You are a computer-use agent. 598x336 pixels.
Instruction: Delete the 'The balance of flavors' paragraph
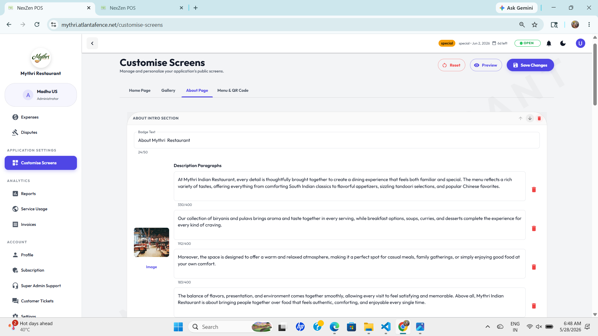click(x=534, y=306)
